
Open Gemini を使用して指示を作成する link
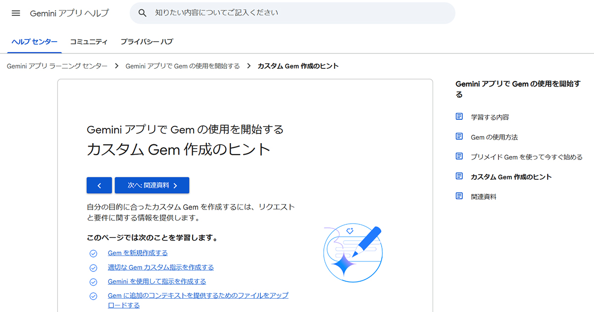click(157, 281)
